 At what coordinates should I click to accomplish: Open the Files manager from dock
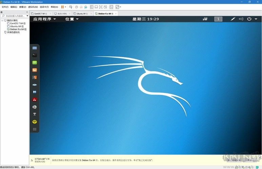click(x=35, y=48)
